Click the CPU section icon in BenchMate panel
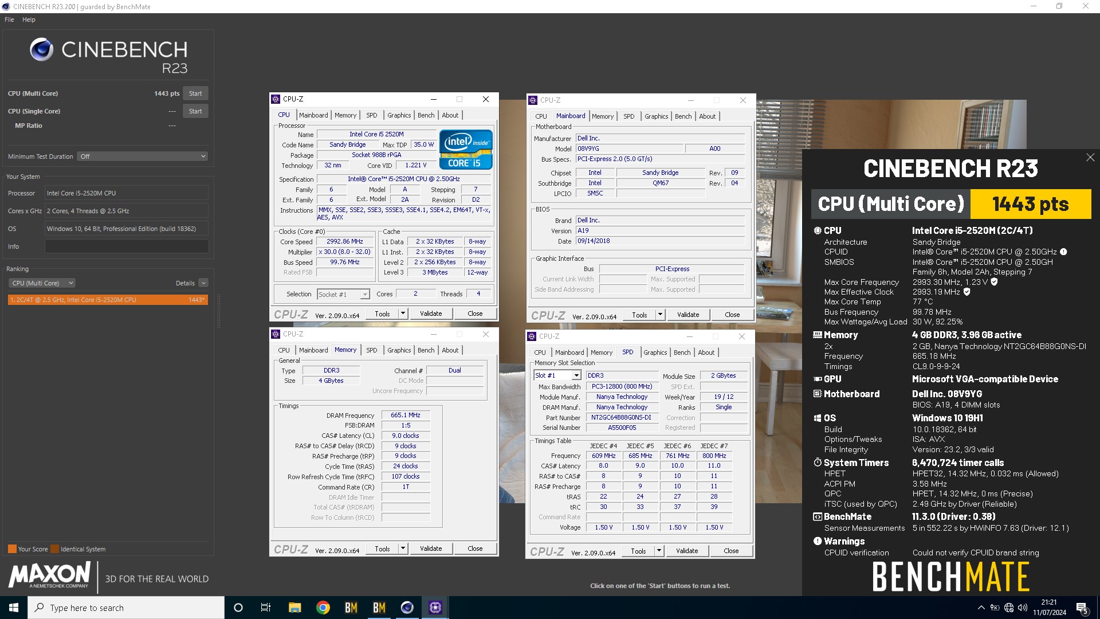 818,230
